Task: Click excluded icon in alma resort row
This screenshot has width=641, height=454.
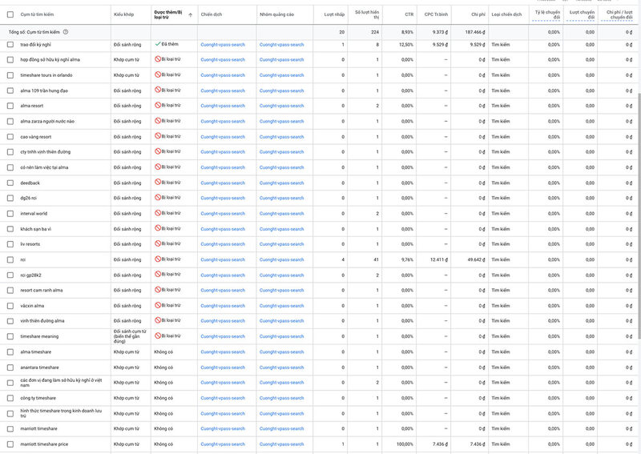Action: point(158,106)
